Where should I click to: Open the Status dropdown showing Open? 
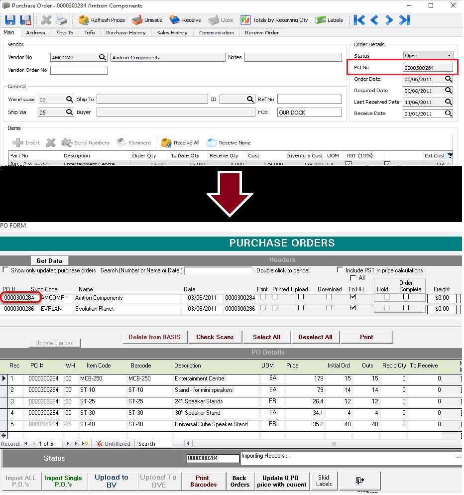pyautogui.click(x=449, y=55)
